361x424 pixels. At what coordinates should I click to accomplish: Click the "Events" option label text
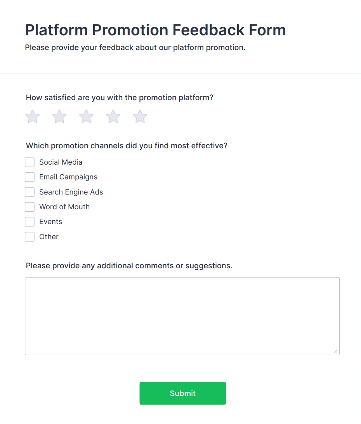pyautogui.click(x=51, y=222)
